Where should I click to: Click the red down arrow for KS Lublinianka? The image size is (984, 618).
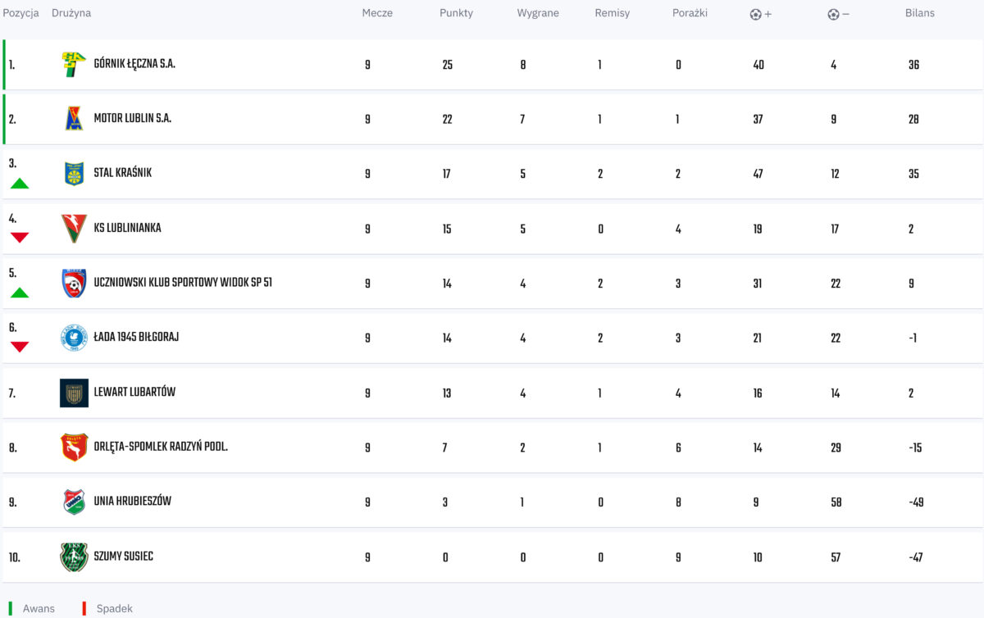[x=20, y=238]
